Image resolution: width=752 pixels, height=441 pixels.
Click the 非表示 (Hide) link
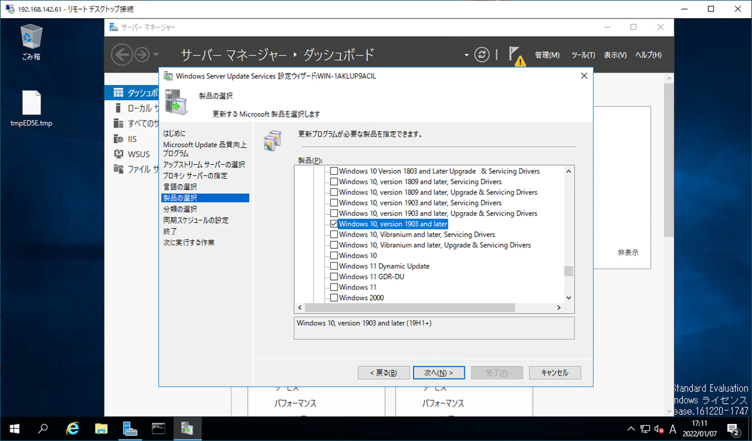(628, 253)
